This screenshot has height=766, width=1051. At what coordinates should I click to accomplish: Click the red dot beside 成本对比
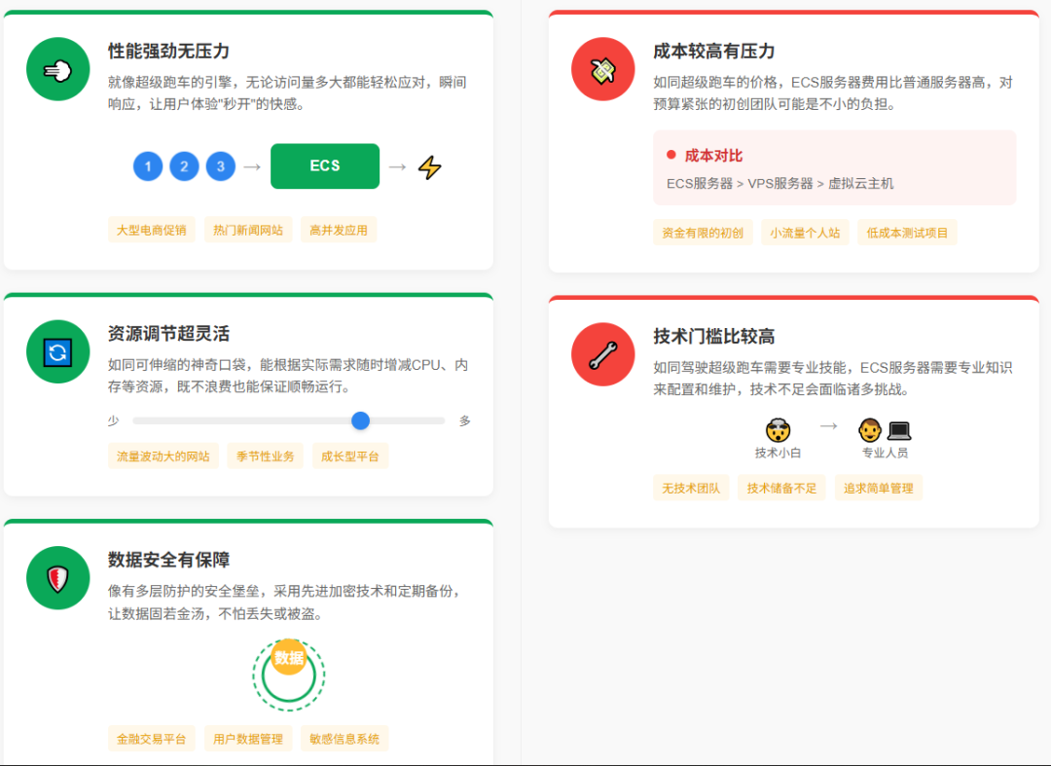pos(670,155)
